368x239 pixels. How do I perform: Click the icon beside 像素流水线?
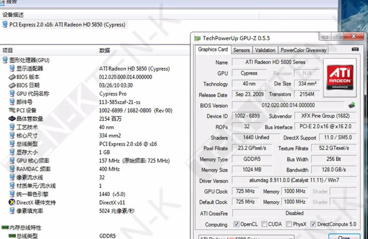[x=12, y=177]
